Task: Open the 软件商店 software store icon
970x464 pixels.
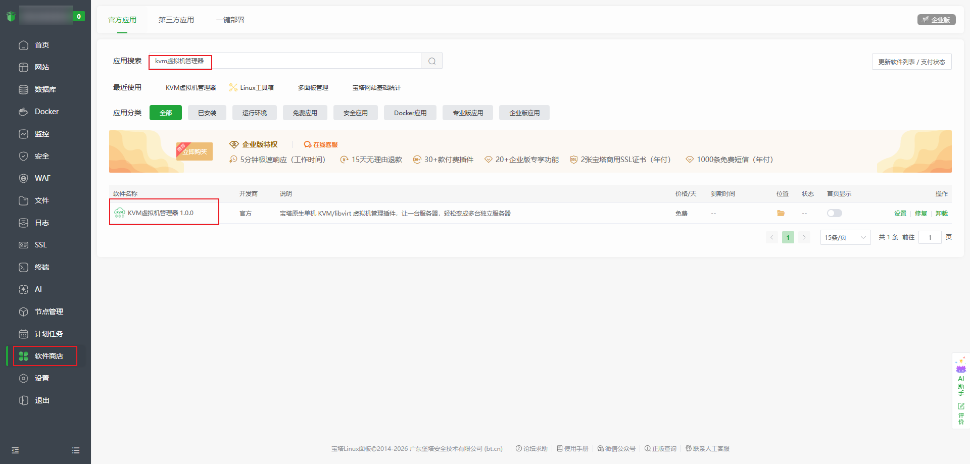Action: [23, 356]
